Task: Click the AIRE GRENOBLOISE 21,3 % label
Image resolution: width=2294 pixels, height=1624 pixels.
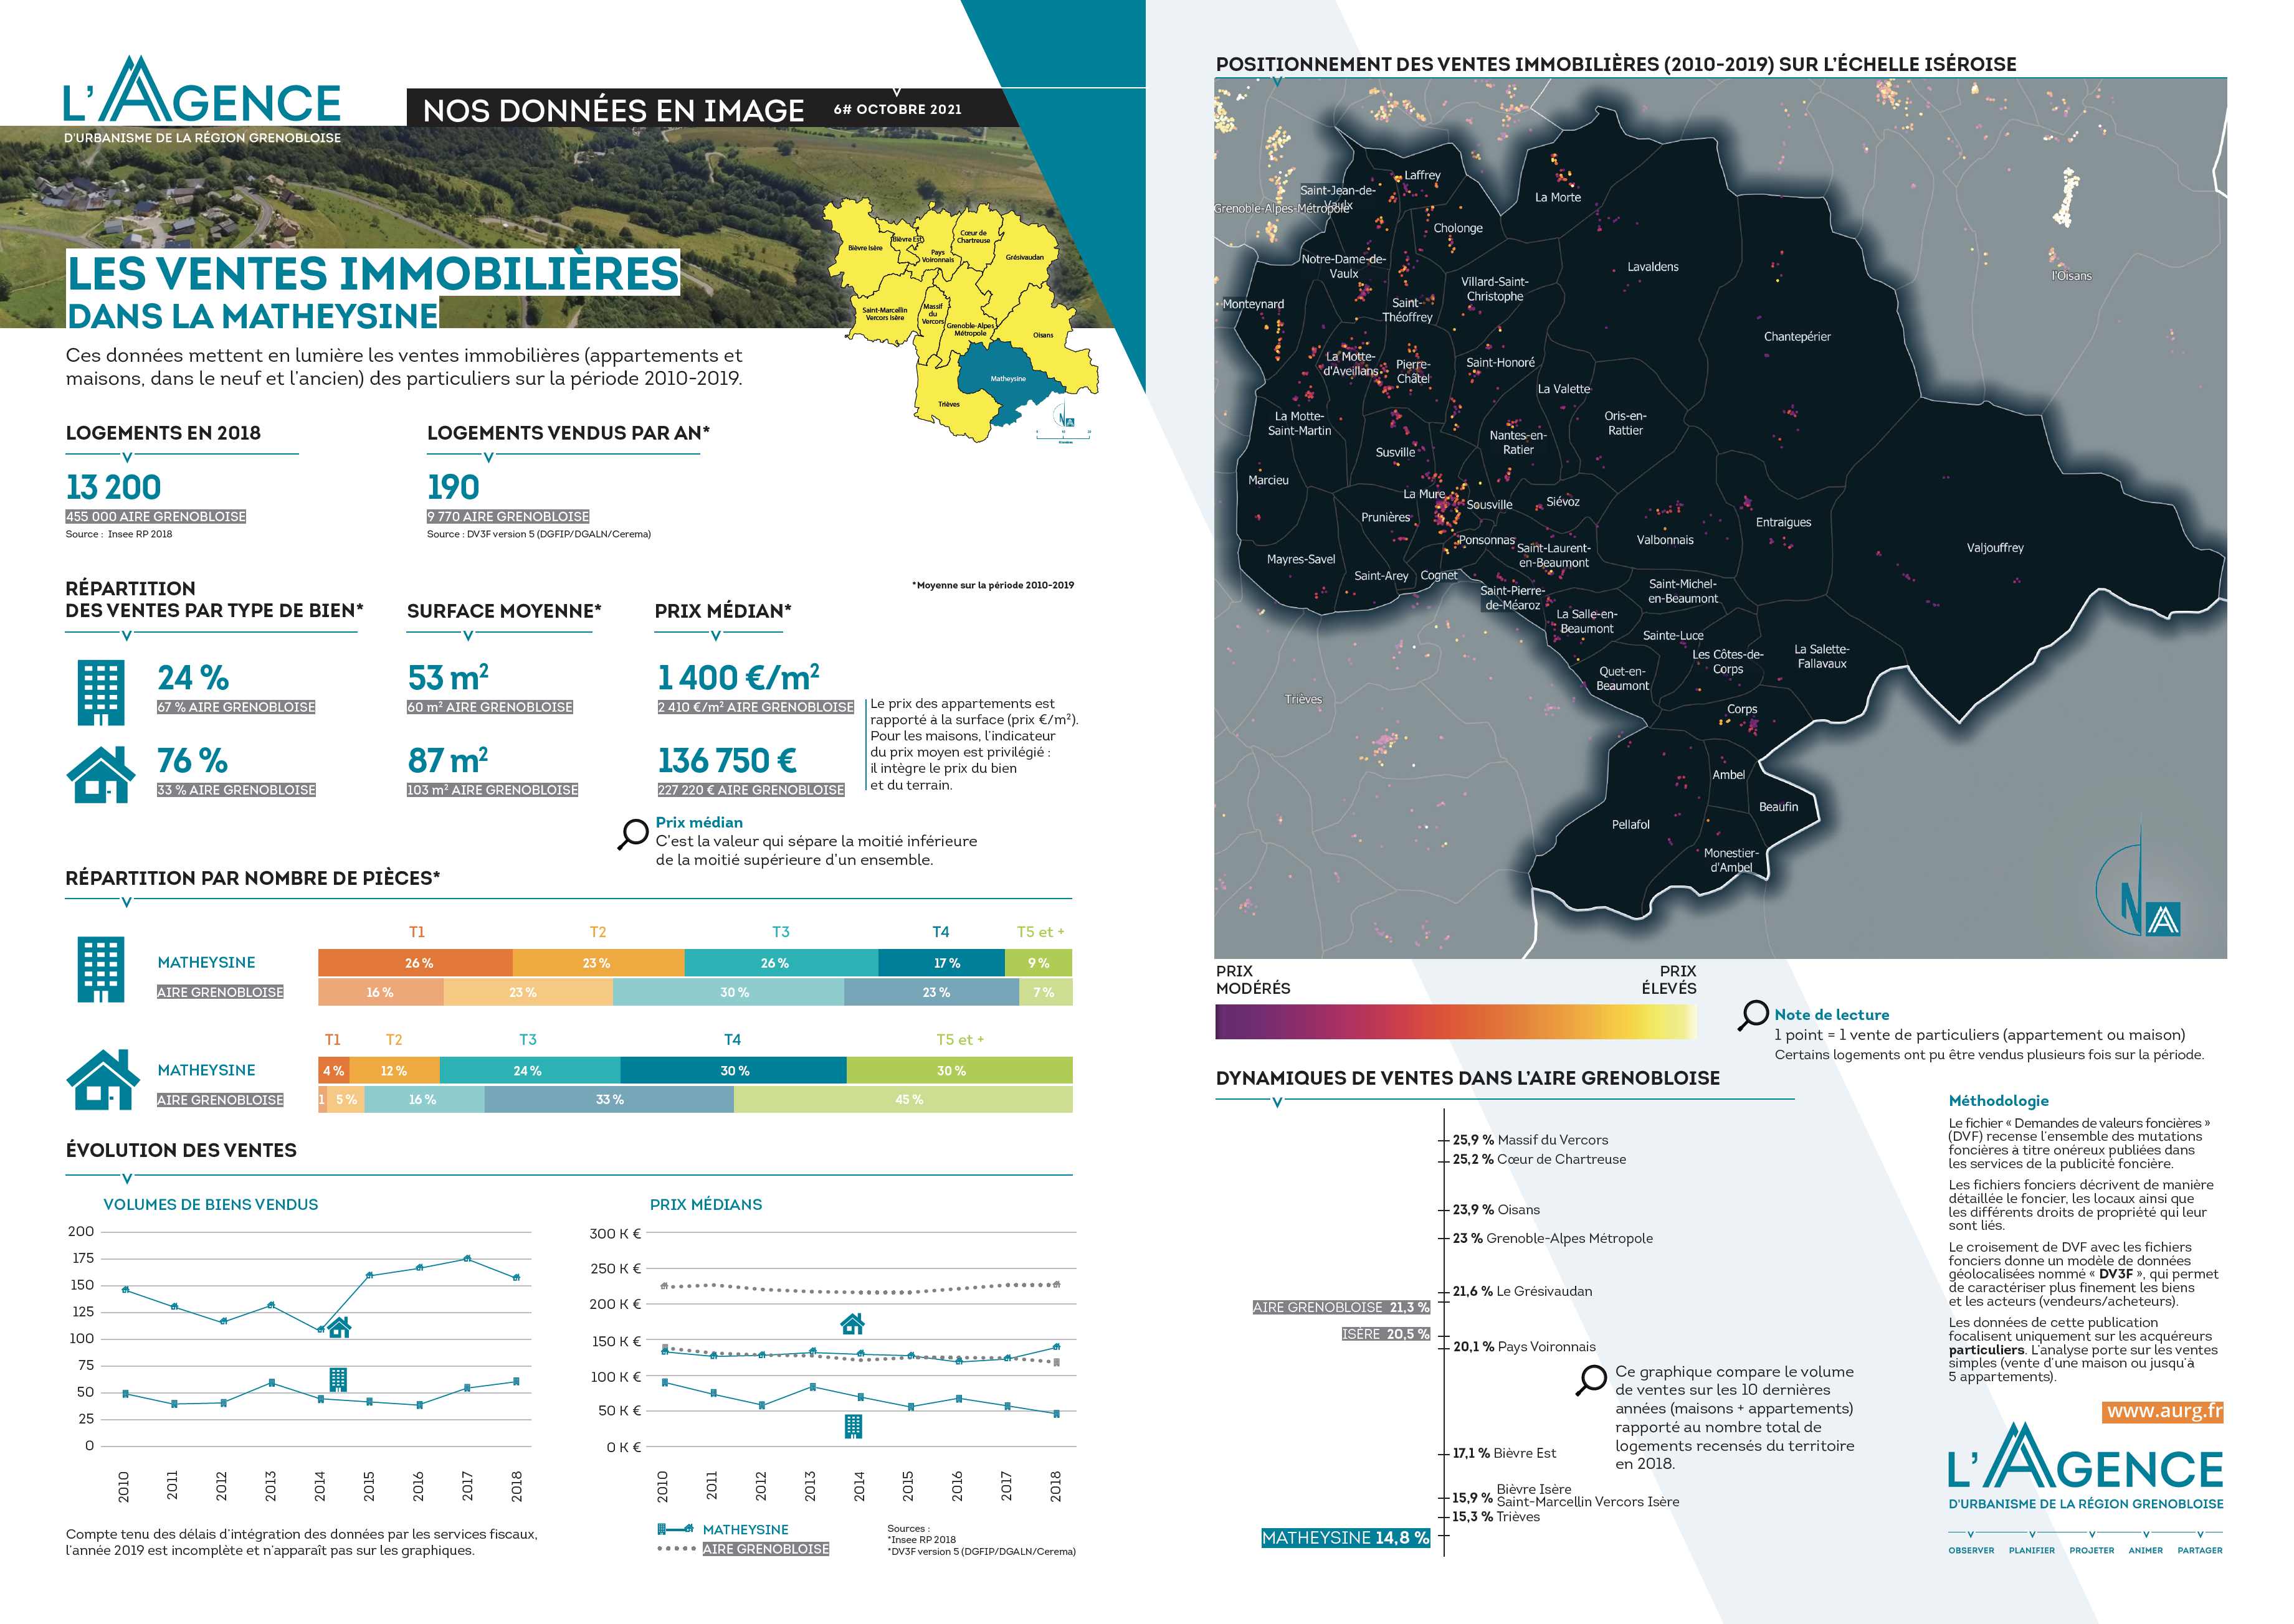Action: coord(1341,1307)
